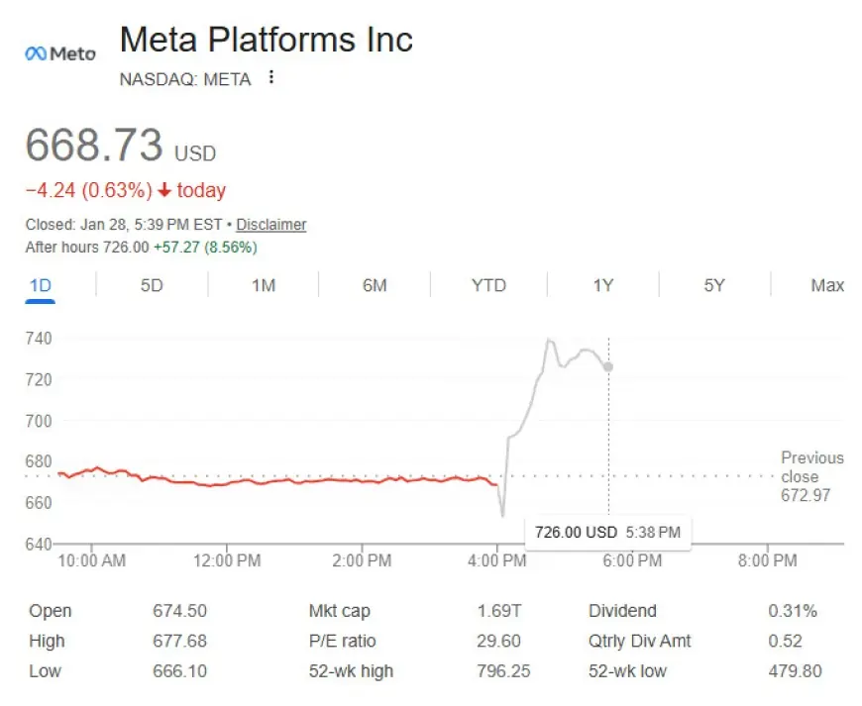
Task: Click the Previous close 672.97 label
Action: click(x=811, y=475)
